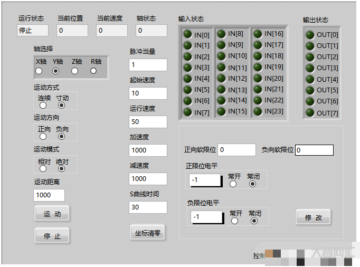This screenshot has width=360, height=267.
Task: Click the OUT[0] output status LED
Action: click(309, 35)
